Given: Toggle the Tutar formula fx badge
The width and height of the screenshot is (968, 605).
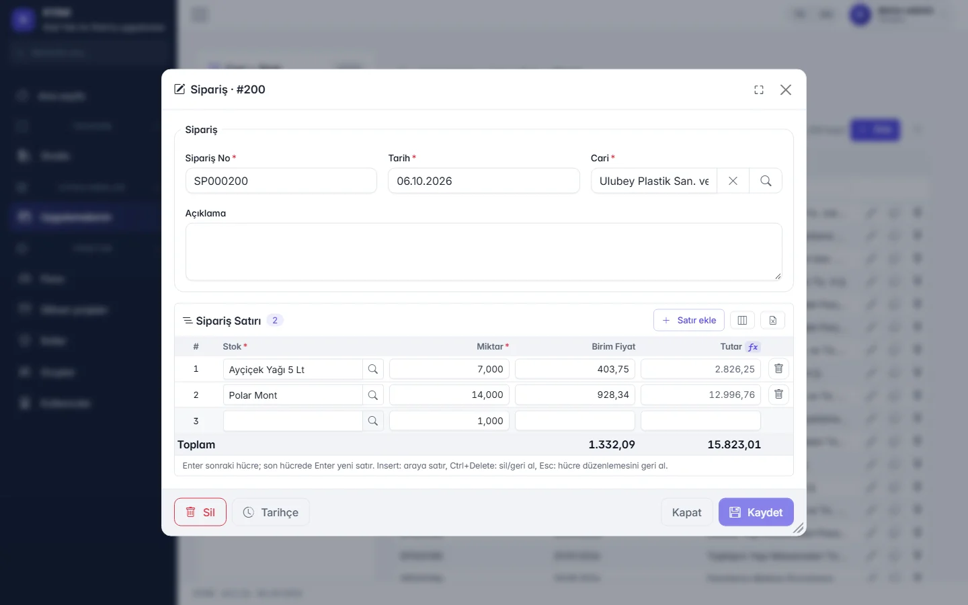Looking at the screenshot, I should point(753,347).
